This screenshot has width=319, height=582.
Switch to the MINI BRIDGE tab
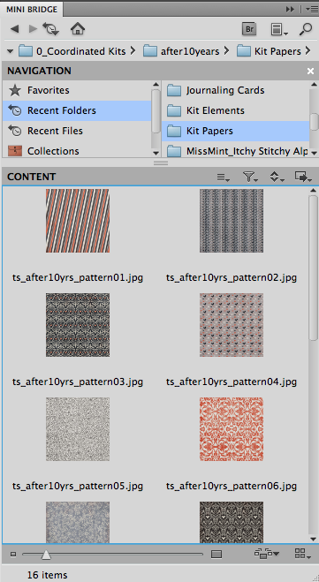tap(32, 10)
